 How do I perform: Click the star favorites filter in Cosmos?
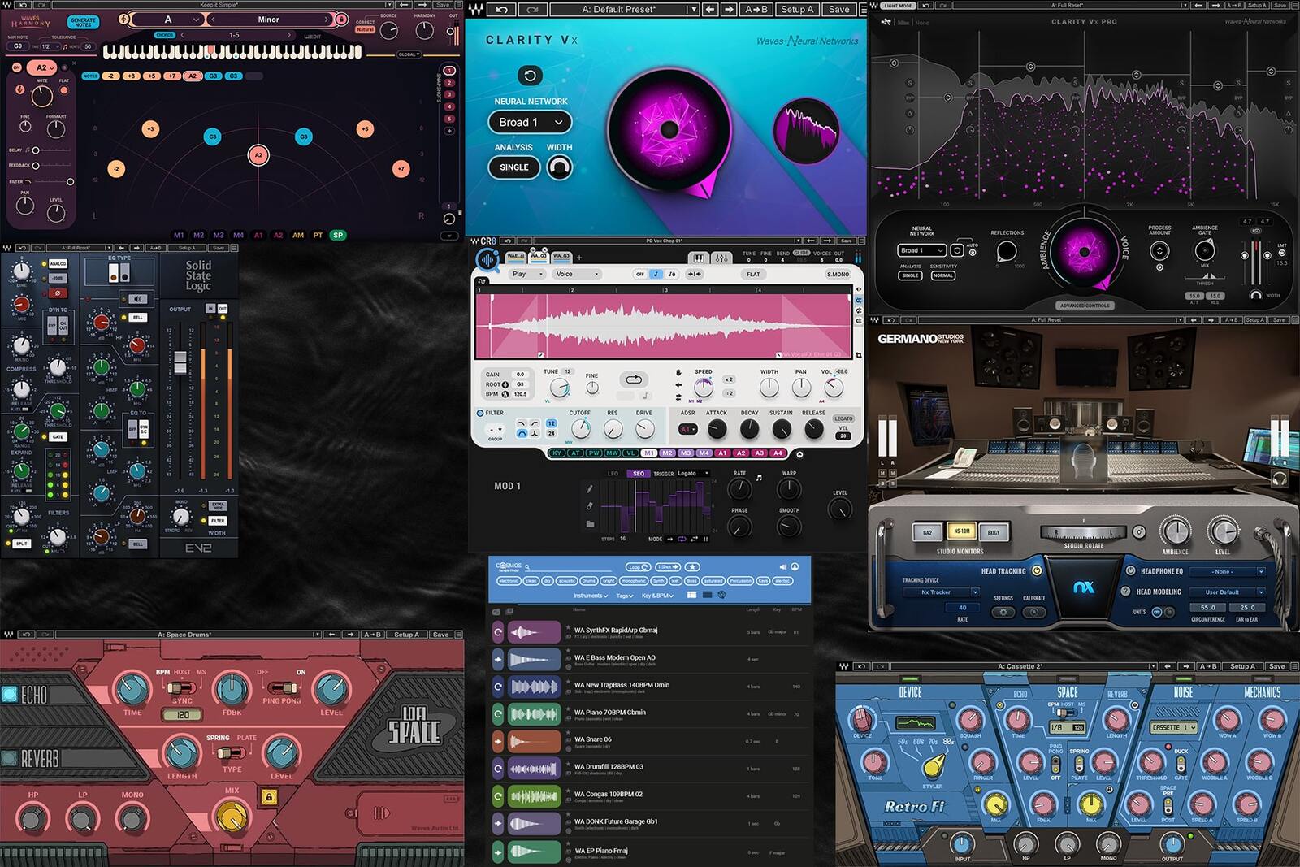(692, 567)
